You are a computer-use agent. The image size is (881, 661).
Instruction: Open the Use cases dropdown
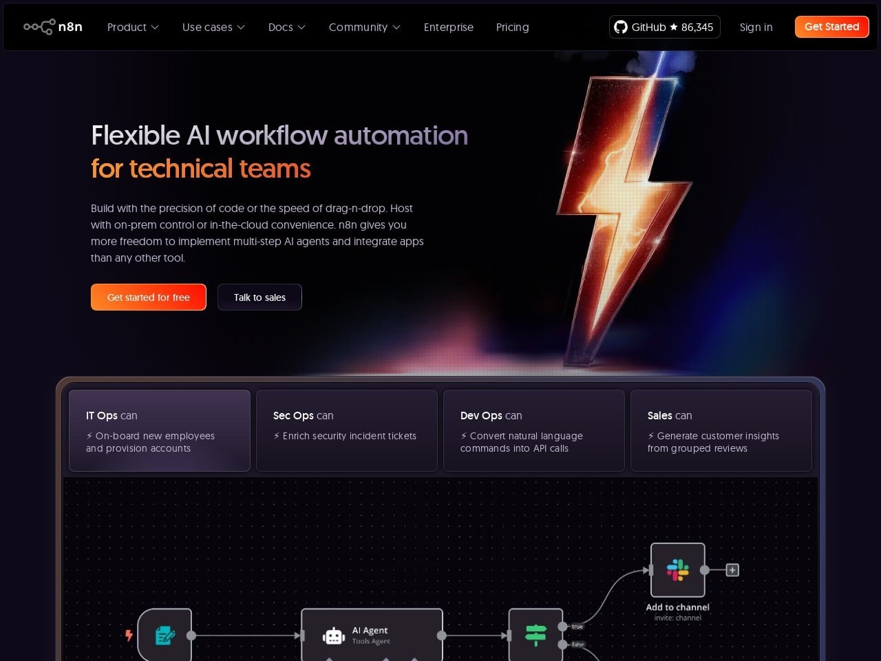pos(213,27)
